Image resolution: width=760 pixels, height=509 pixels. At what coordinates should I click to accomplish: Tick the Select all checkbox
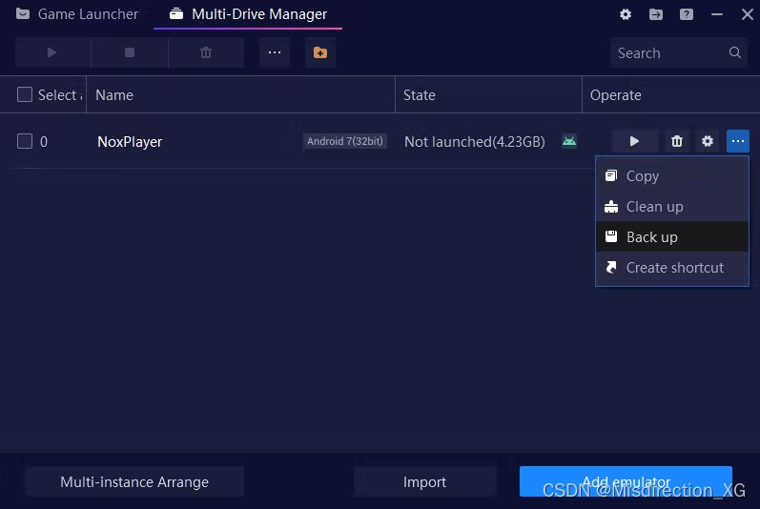(25, 94)
